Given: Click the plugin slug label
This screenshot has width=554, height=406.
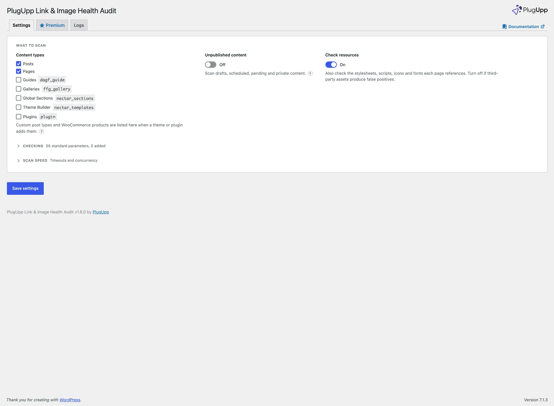Looking at the screenshot, I should click(48, 117).
